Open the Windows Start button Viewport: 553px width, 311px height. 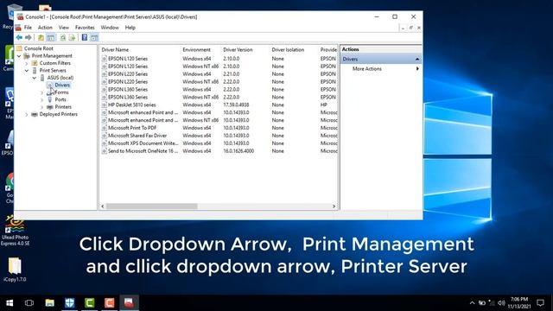pos(10,303)
